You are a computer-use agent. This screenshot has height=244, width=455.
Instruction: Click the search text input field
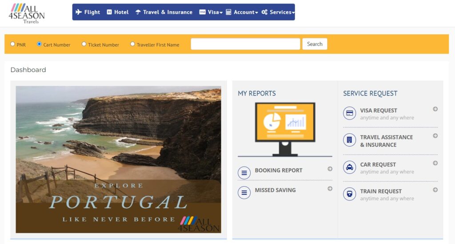point(245,44)
